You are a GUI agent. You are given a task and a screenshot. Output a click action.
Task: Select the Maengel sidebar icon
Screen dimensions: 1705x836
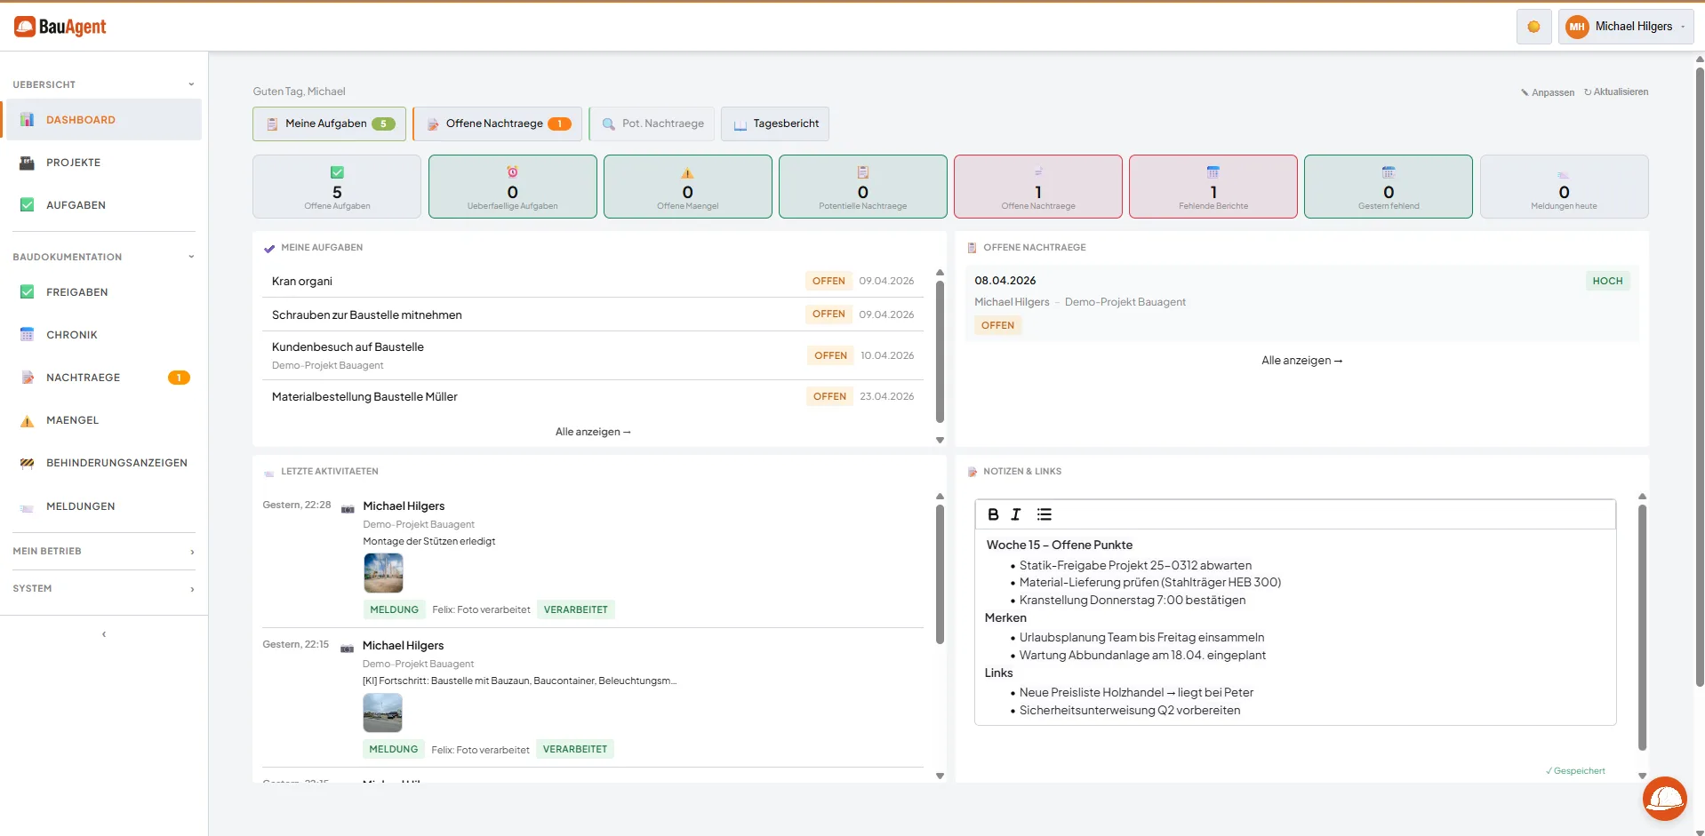[x=27, y=420]
